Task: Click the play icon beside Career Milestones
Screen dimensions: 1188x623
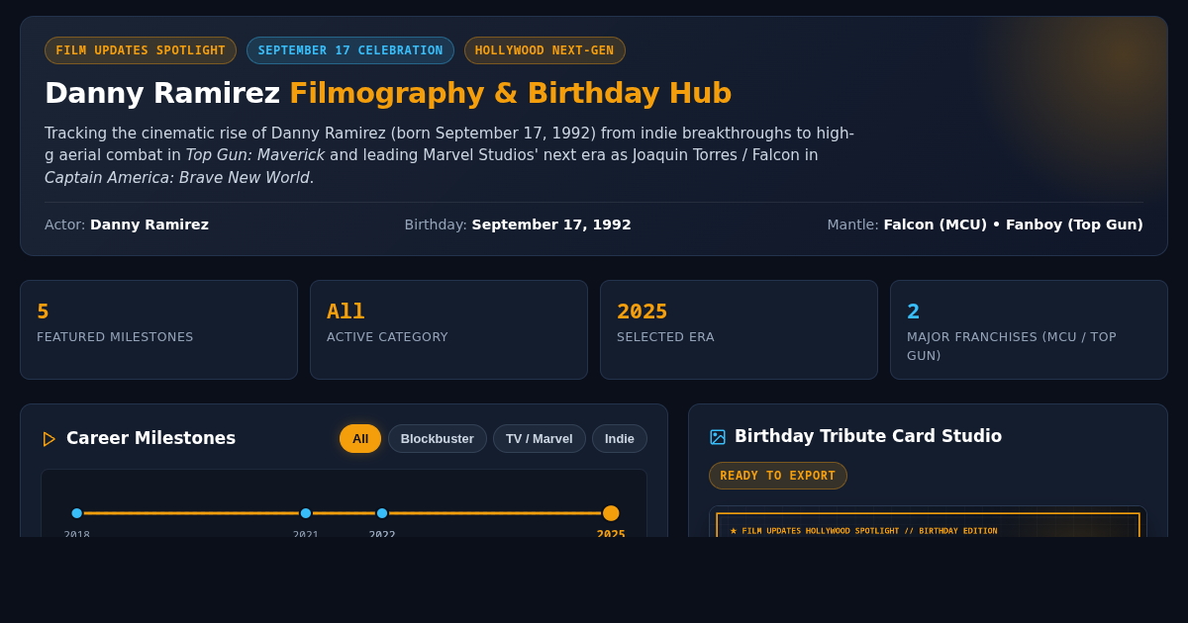Action: pyautogui.click(x=49, y=438)
